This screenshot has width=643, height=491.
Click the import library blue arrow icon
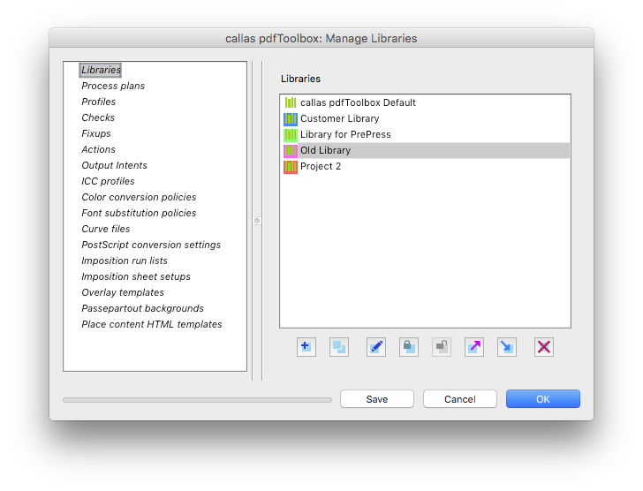tap(507, 347)
